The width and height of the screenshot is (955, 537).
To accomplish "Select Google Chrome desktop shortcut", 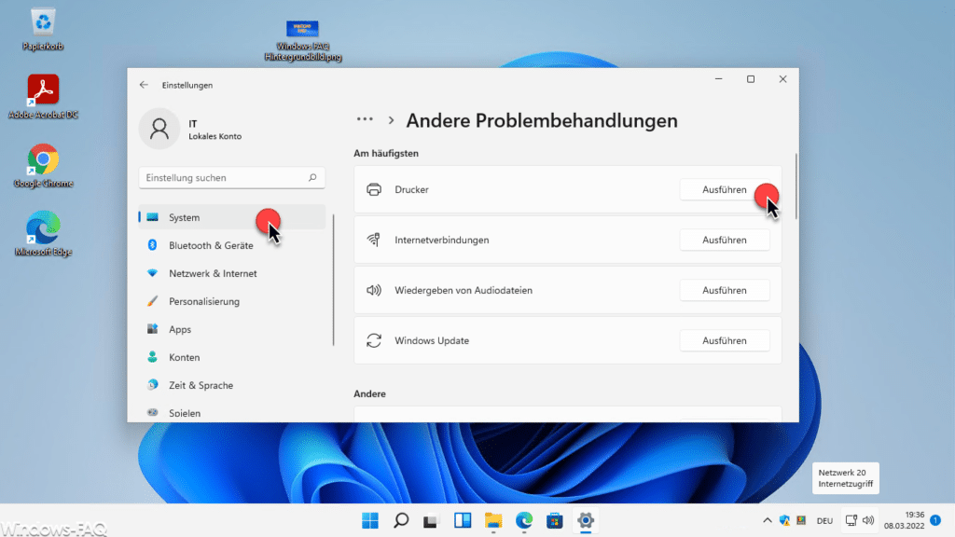I will point(43,166).
